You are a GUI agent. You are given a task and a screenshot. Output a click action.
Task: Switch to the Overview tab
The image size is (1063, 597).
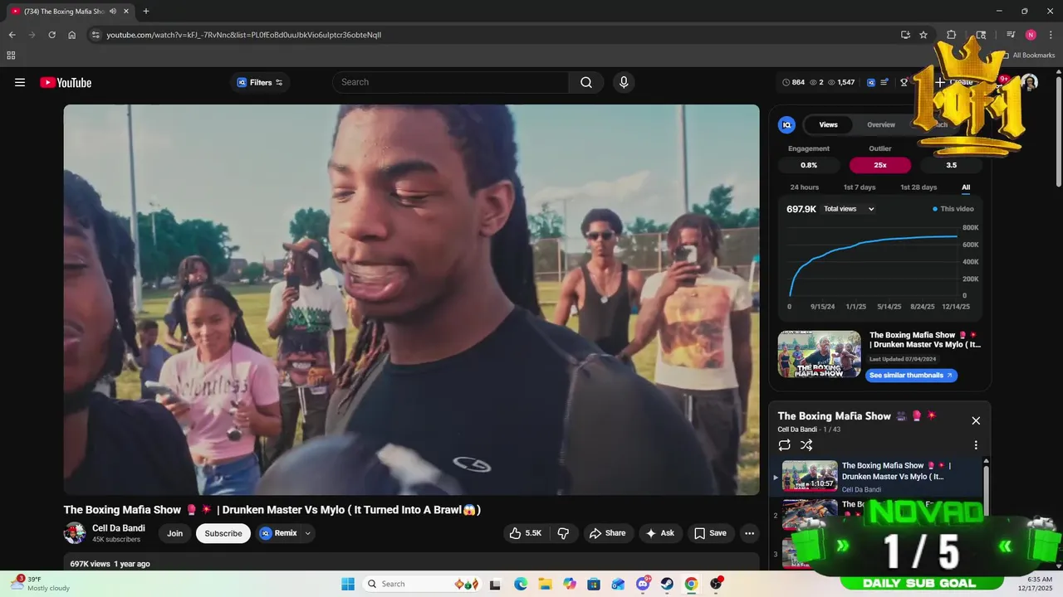881,124
